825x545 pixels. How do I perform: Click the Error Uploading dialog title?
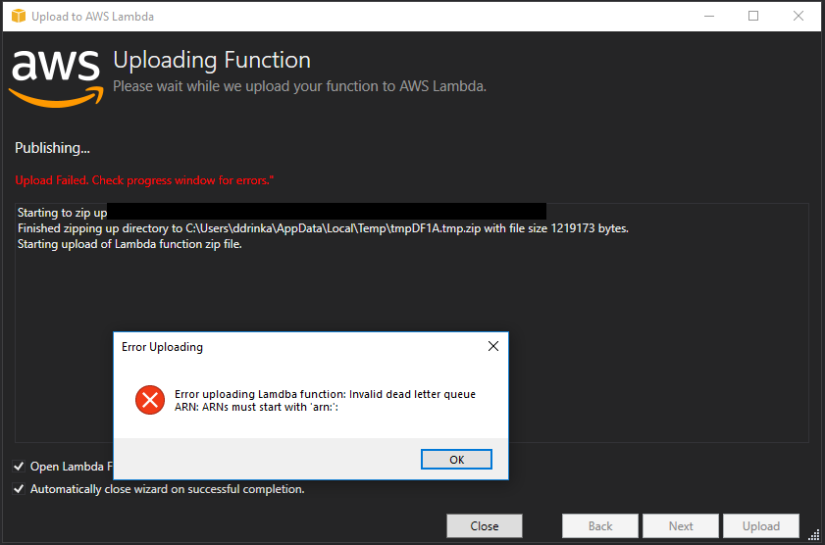[x=162, y=347]
